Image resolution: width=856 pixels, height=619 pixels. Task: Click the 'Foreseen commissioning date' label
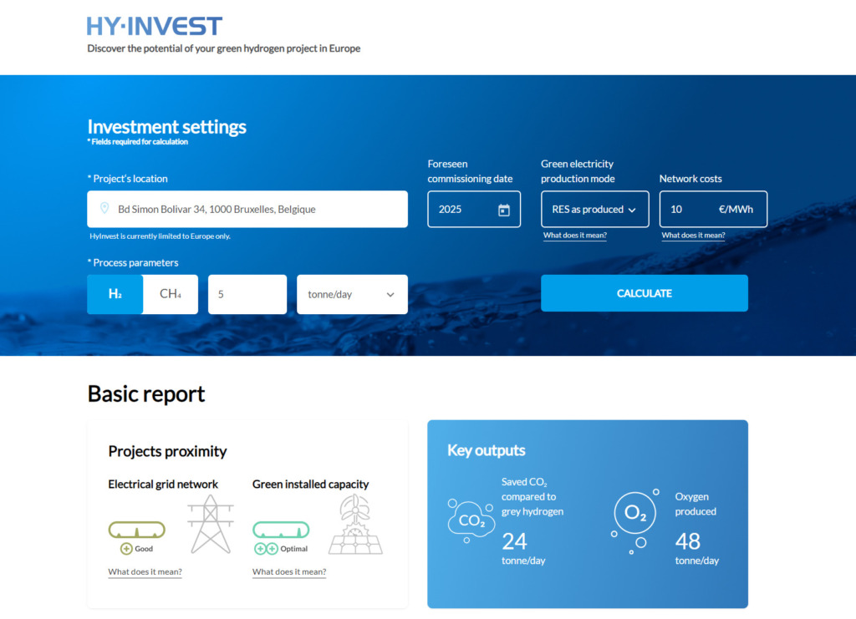(x=470, y=171)
